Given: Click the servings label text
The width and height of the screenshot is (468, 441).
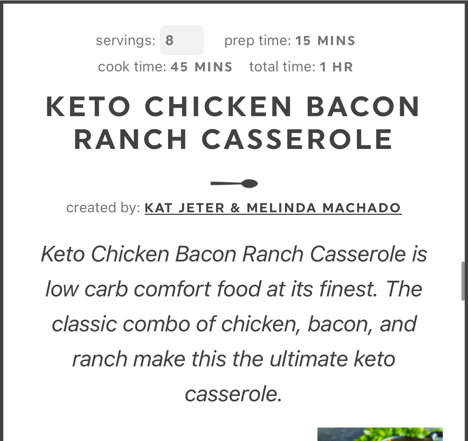Looking at the screenshot, I should click(x=125, y=40).
